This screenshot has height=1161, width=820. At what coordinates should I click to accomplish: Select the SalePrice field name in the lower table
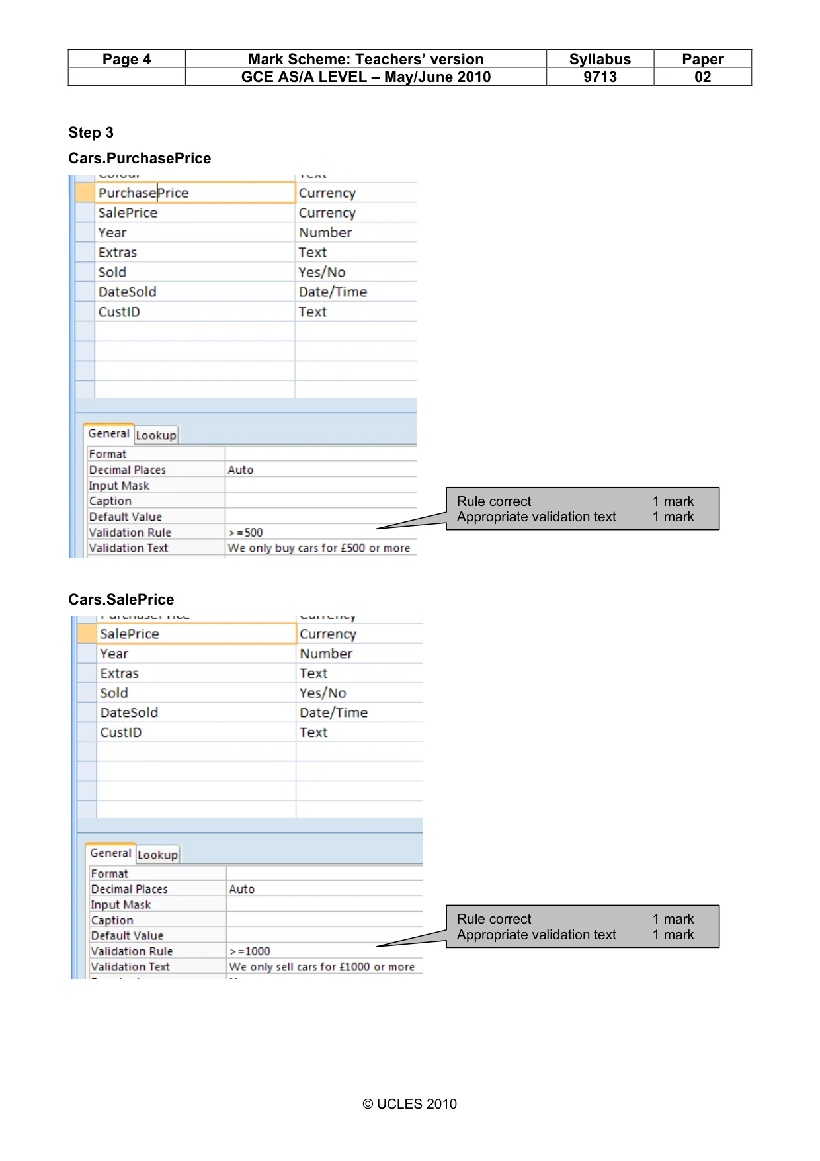point(196,634)
